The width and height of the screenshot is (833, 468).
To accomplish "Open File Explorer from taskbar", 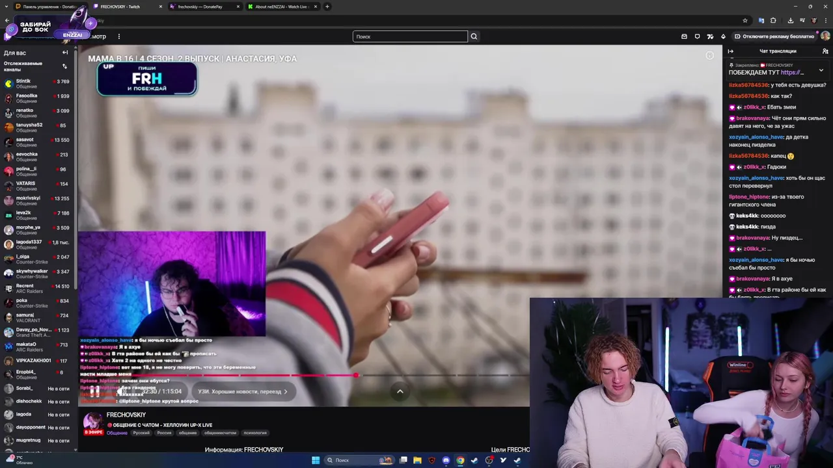I will click(417, 460).
